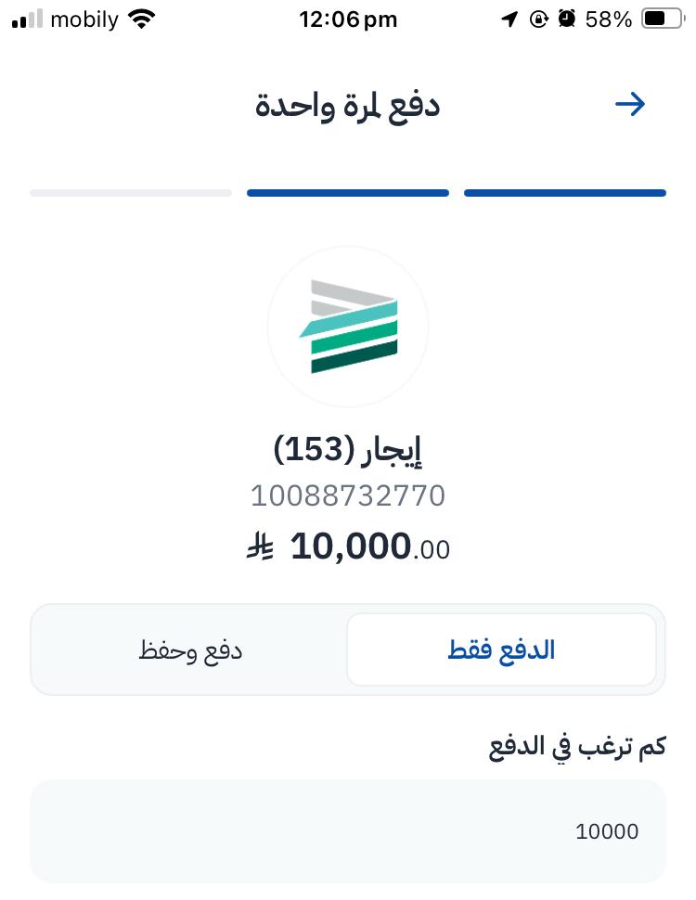Tap the bill account number 10088732770
The image size is (696, 900).
348,496
